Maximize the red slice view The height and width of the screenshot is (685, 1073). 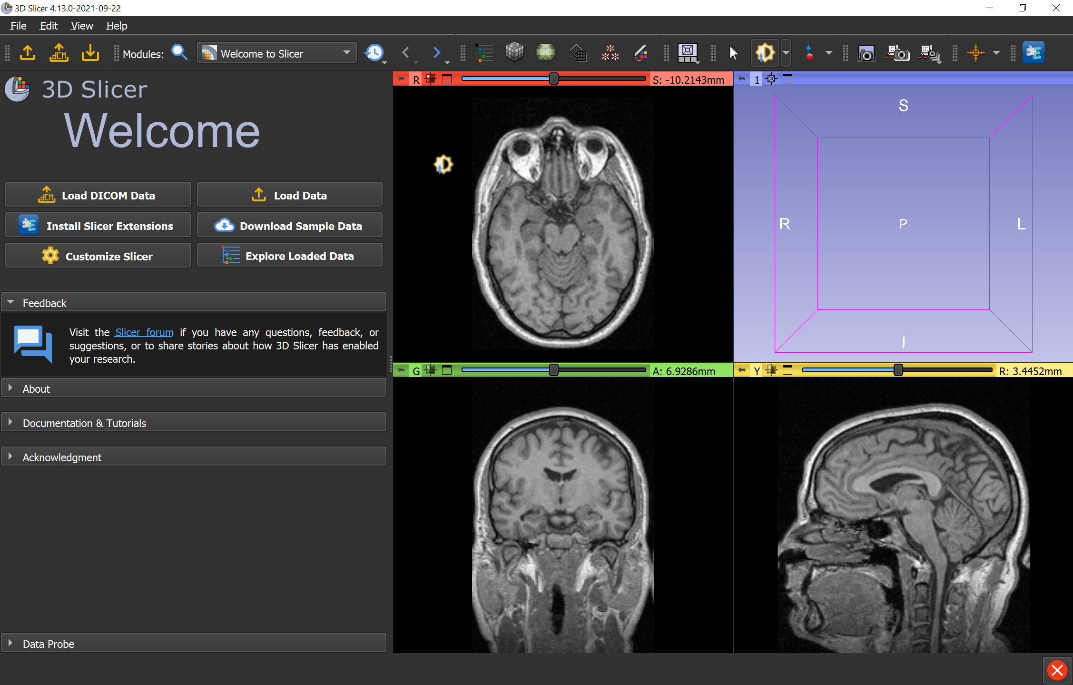447,79
